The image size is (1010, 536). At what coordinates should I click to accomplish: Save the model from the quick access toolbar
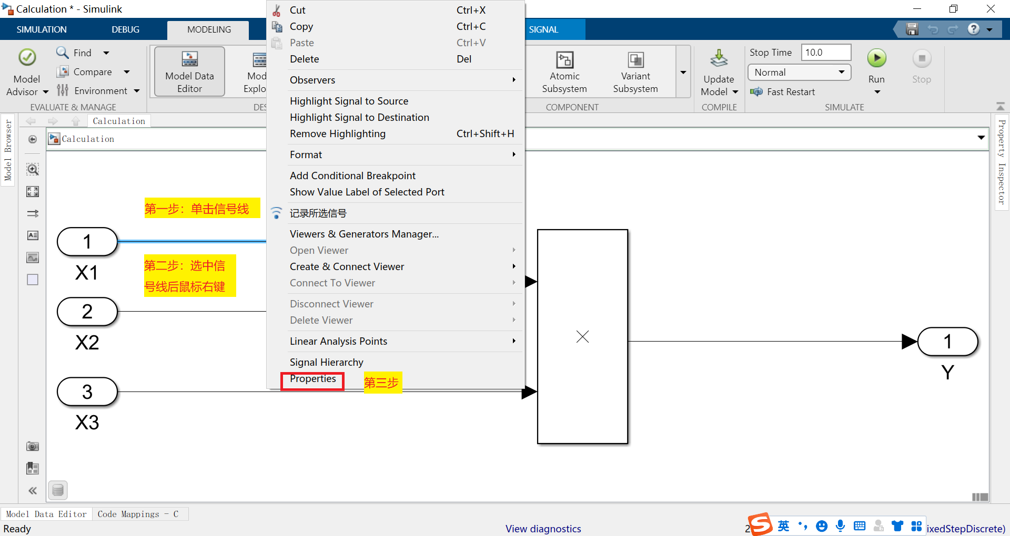912,29
